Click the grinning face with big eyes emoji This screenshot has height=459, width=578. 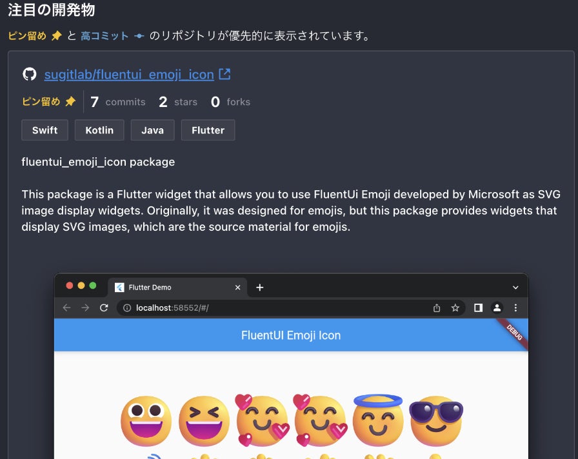click(146, 421)
